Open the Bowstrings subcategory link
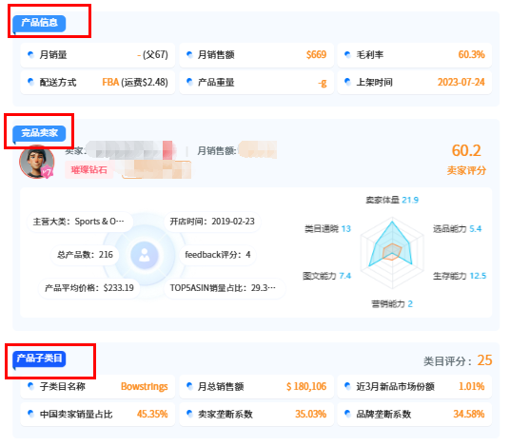 point(144,386)
